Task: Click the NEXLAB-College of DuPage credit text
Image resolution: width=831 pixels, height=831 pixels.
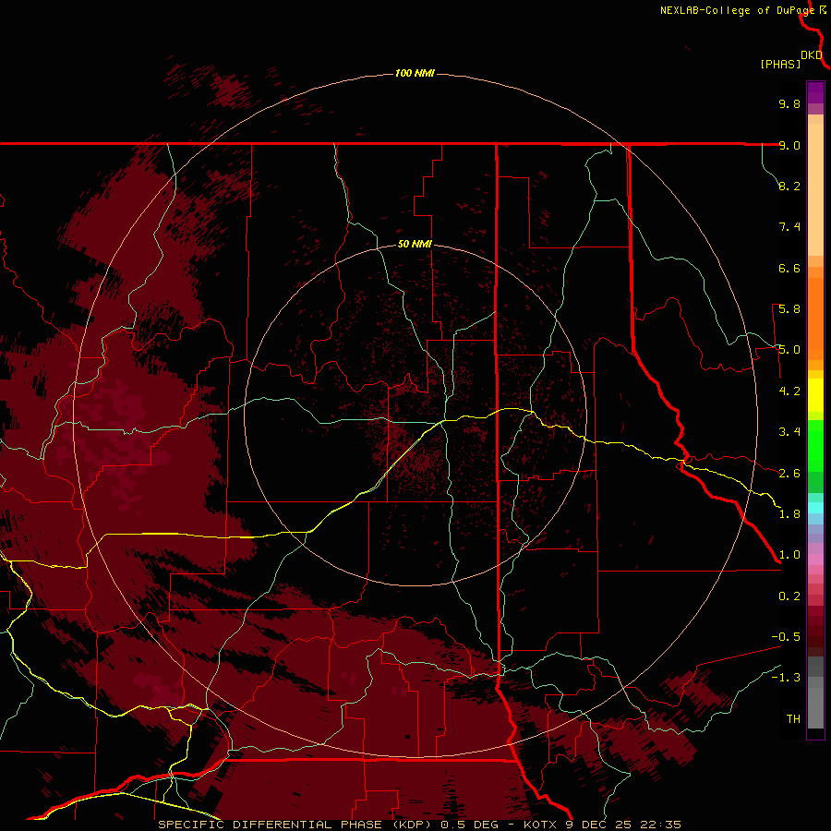Action: [x=737, y=10]
